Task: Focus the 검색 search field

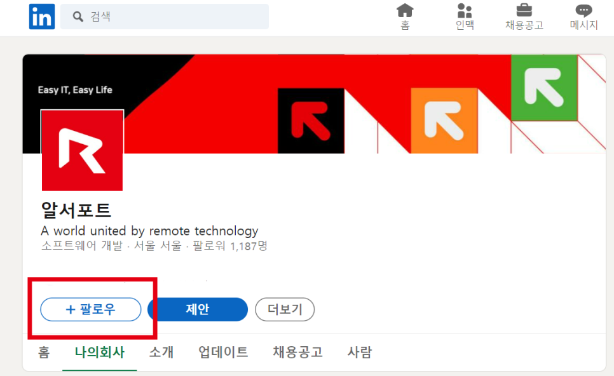Action: [x=165, y=17]
